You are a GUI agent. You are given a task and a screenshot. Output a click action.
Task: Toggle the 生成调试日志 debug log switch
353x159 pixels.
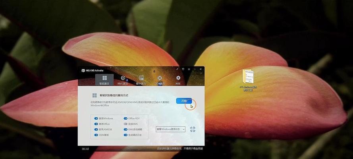tap(125, 135)
